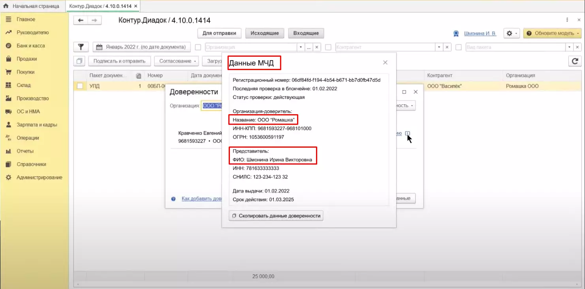Image resolution: width=585 pixels, height=289 pixels.
Task: Open the Обновите модуль dropdown
Action: (552, 33)
